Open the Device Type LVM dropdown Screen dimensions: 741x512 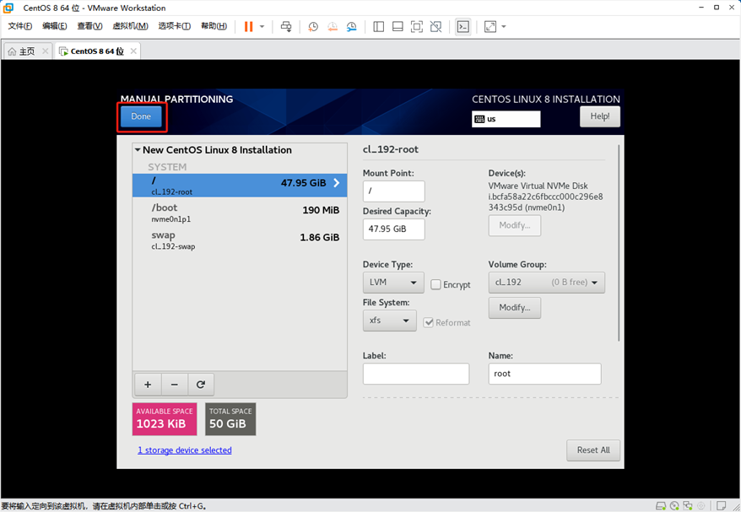(x=393, y=283)
